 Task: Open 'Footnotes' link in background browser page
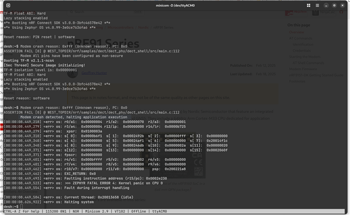297,81
